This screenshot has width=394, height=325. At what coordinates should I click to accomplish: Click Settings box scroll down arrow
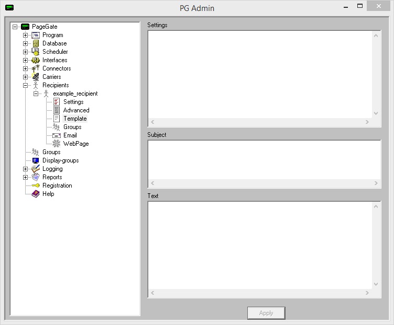click(376, 113)
